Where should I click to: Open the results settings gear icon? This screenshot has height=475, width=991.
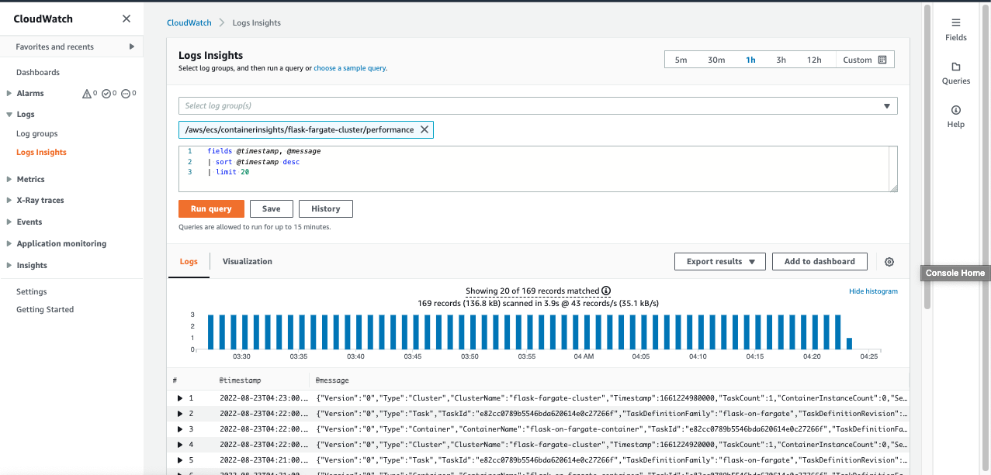pos(889,262)
